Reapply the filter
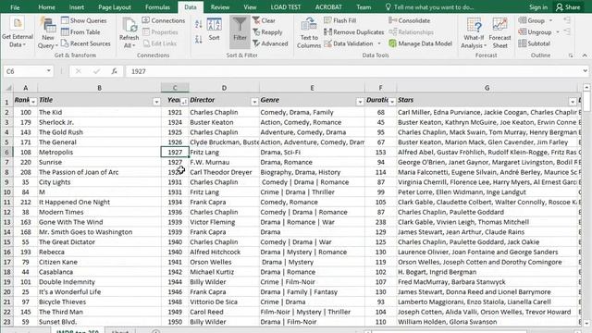Screen dimensions: 592x333 (x=267, y=32)
